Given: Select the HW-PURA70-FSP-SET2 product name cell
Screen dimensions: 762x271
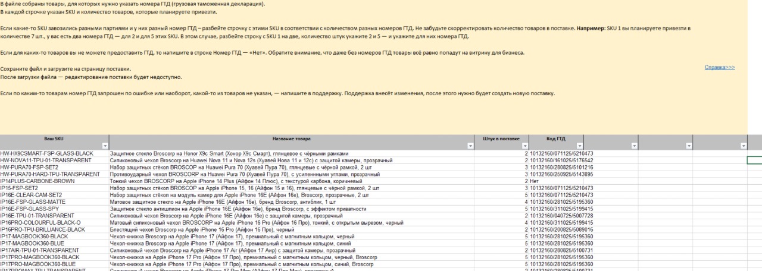Looking at the screenshot, I should pyautogui.click(x=292, y=167).
